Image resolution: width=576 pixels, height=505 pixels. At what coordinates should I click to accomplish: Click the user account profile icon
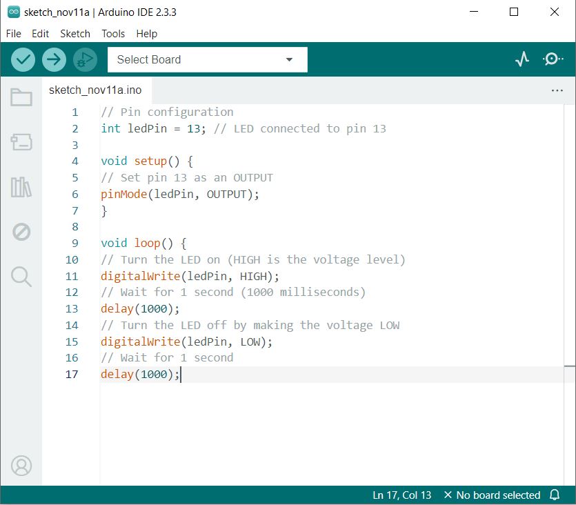pos(21,466)
